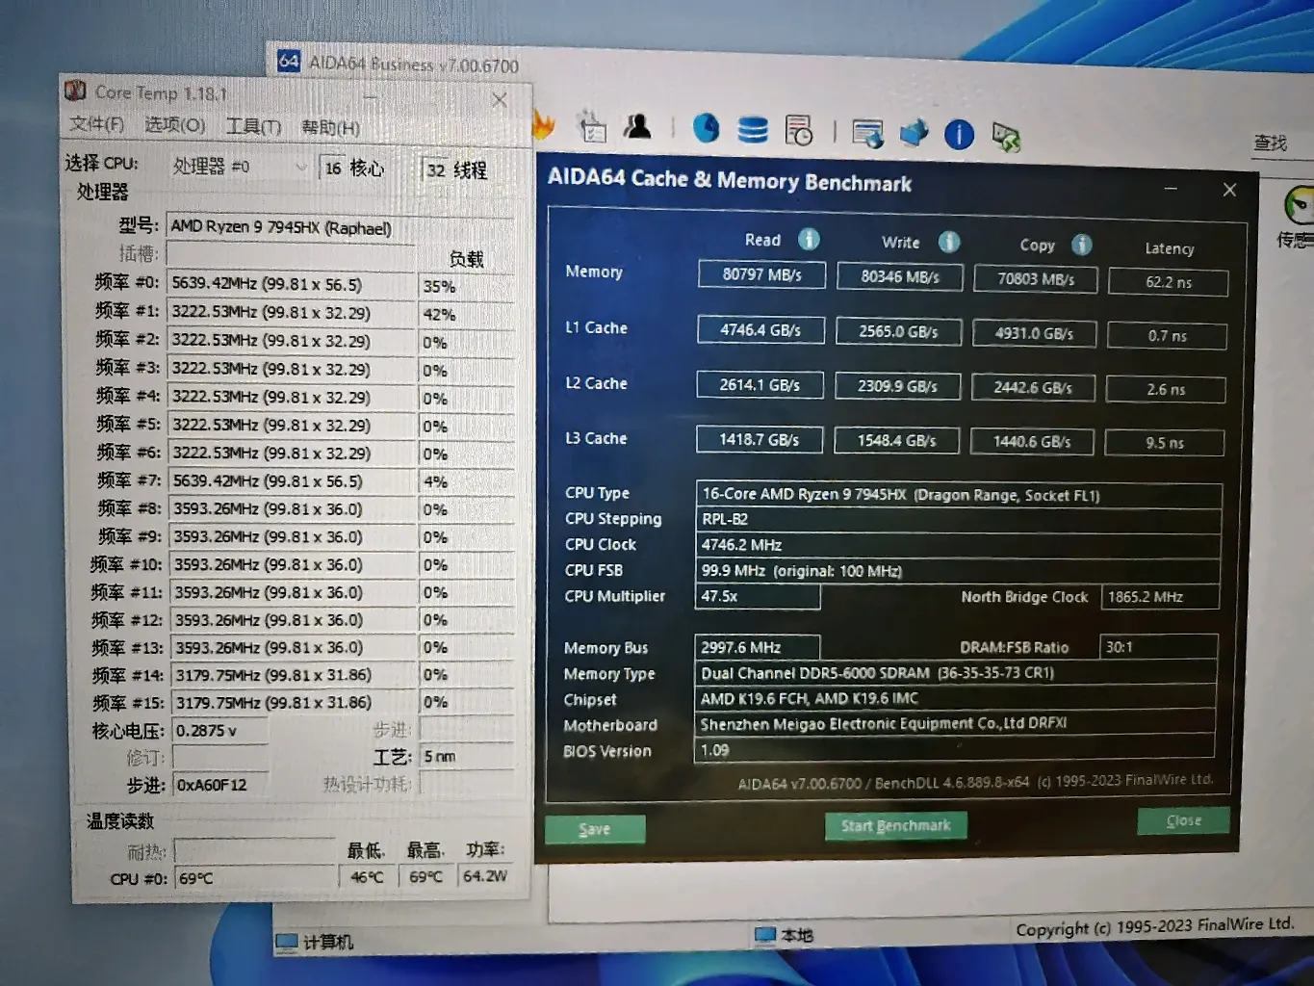Select the 计算机 computer icon

coord(286,942)
